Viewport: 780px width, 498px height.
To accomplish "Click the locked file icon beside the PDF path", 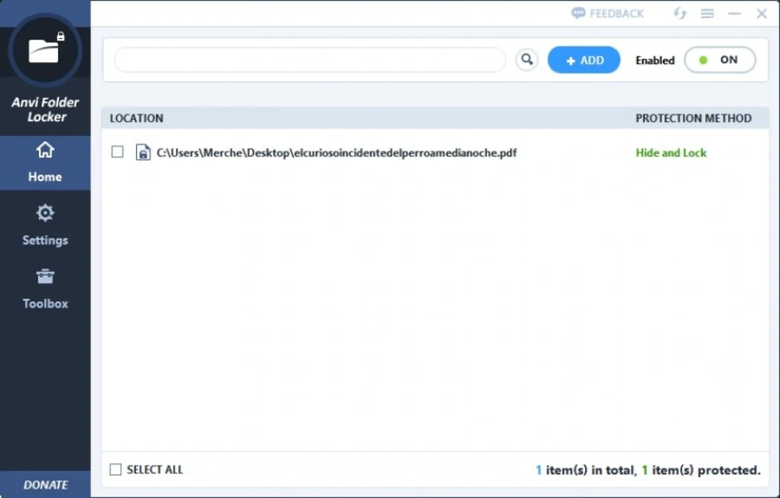I will (x=142, y=152).
